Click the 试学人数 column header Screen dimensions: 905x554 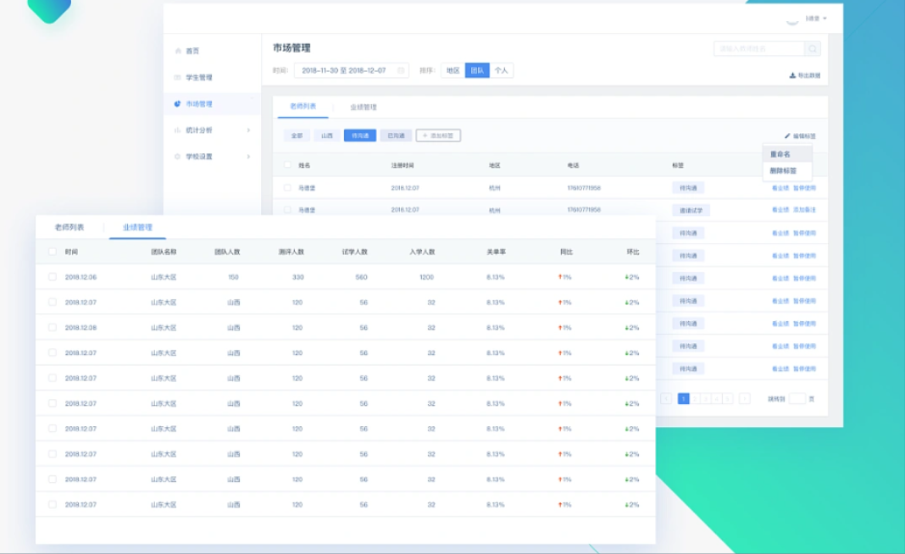(x=354, y=252)
